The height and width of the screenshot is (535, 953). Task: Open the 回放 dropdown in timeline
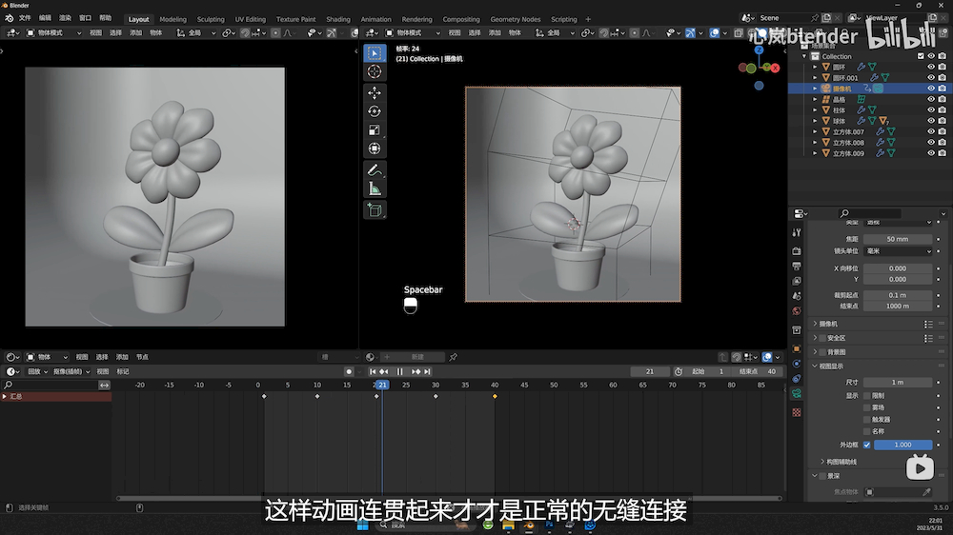(x=38, y=371)
